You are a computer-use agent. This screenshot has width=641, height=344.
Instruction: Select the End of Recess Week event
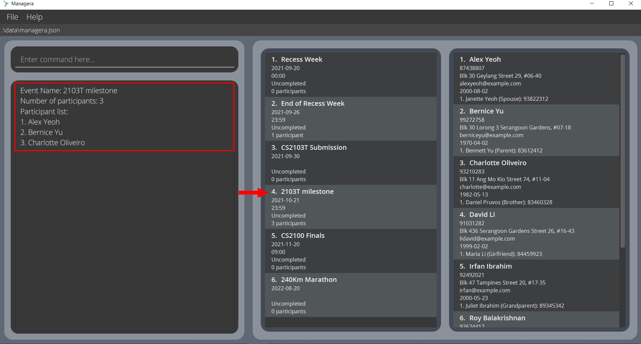point(351,119)
